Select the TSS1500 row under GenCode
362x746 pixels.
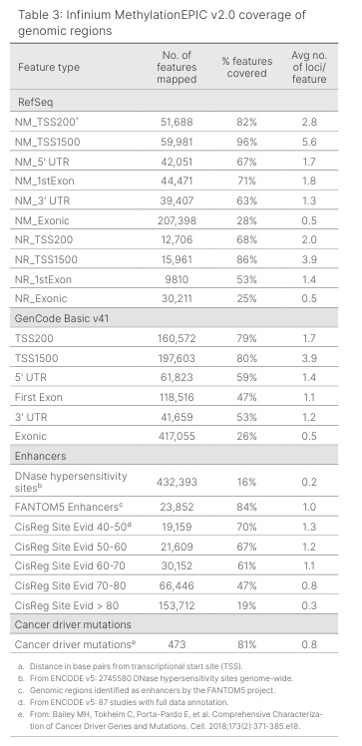coord(175,358)
